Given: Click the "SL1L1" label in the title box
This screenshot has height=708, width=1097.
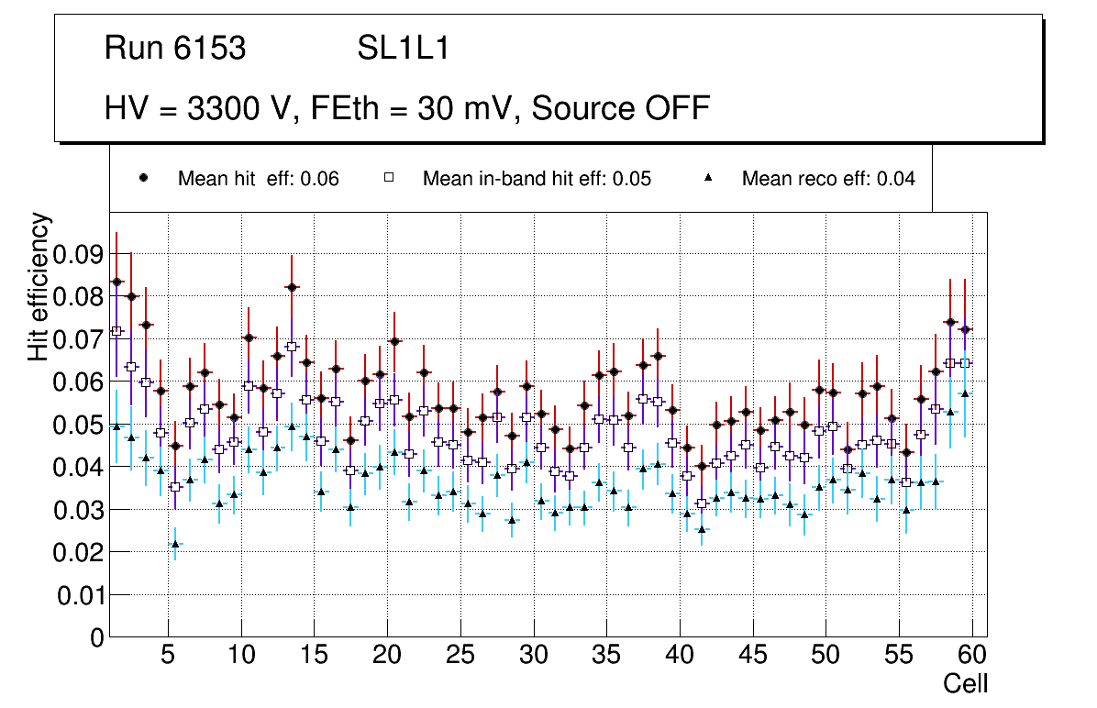Looking at the screenshot, I should 404,49.
